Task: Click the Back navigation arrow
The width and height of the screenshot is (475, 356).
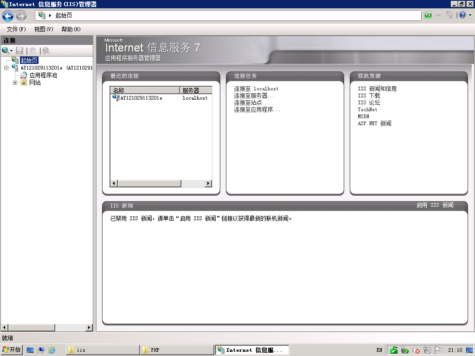Action: tap(8, 16)
